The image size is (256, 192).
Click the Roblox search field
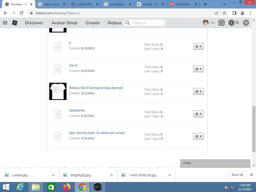[x=144, y=23]
